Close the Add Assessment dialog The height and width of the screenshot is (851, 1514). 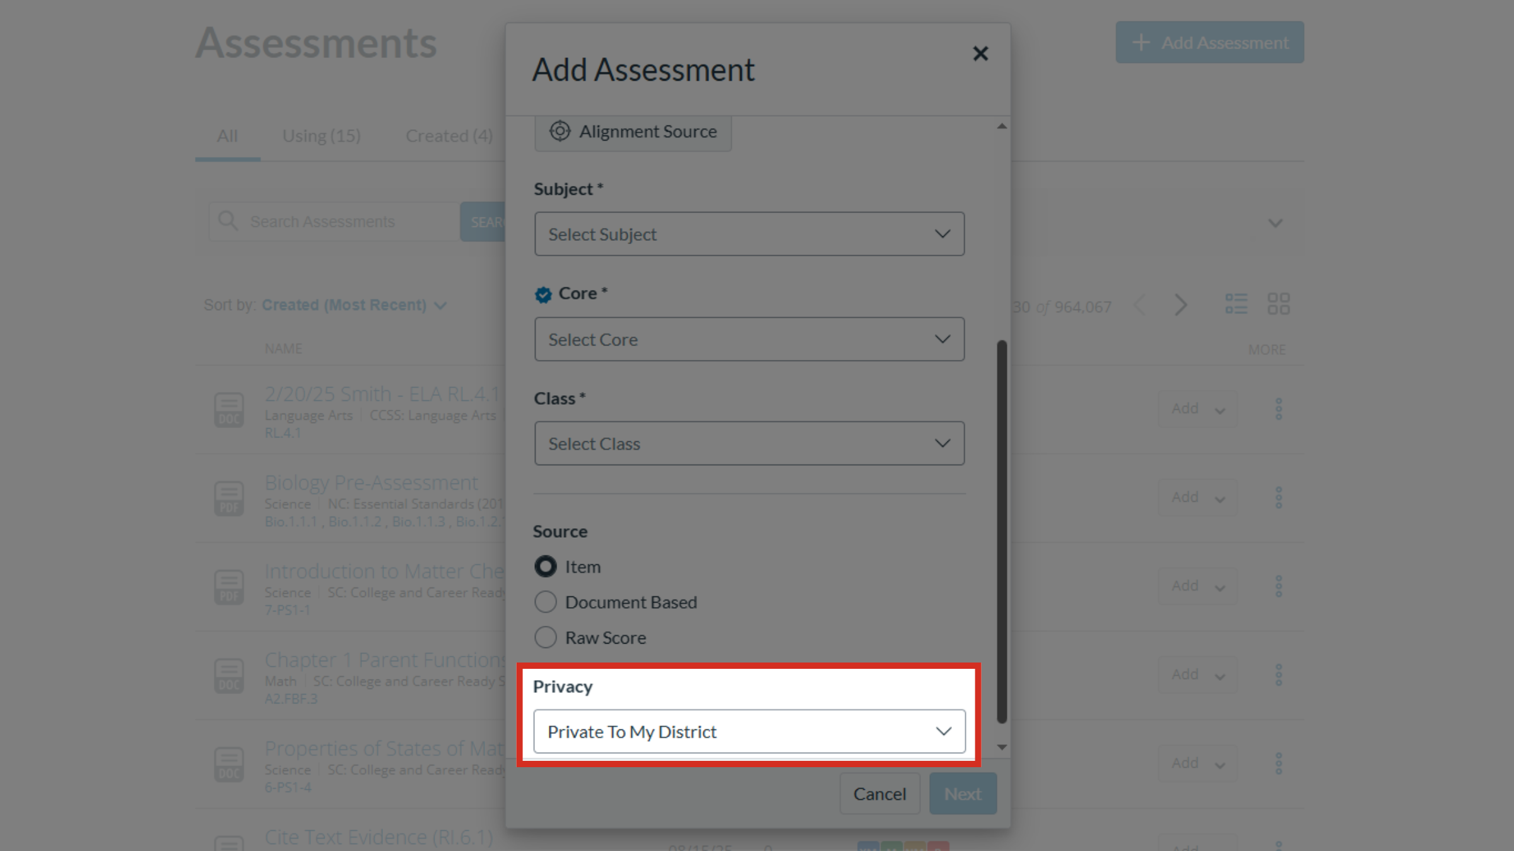(x=980, y=54)
